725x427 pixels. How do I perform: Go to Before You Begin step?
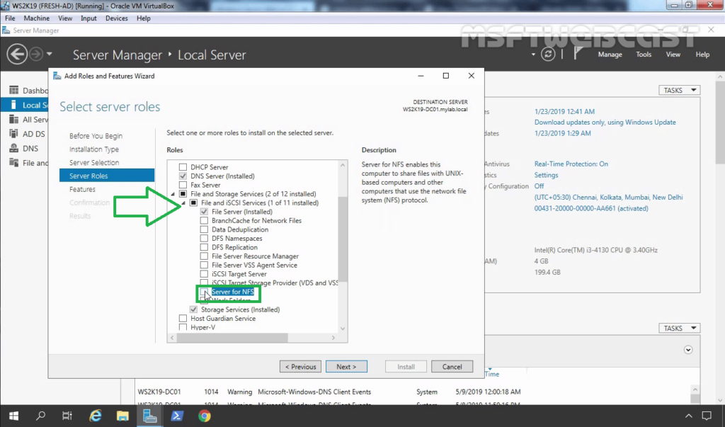96,135
